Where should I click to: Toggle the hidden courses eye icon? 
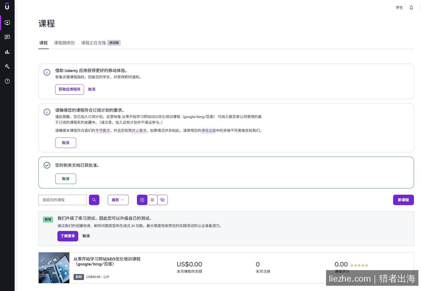click(x=163, y=200)
